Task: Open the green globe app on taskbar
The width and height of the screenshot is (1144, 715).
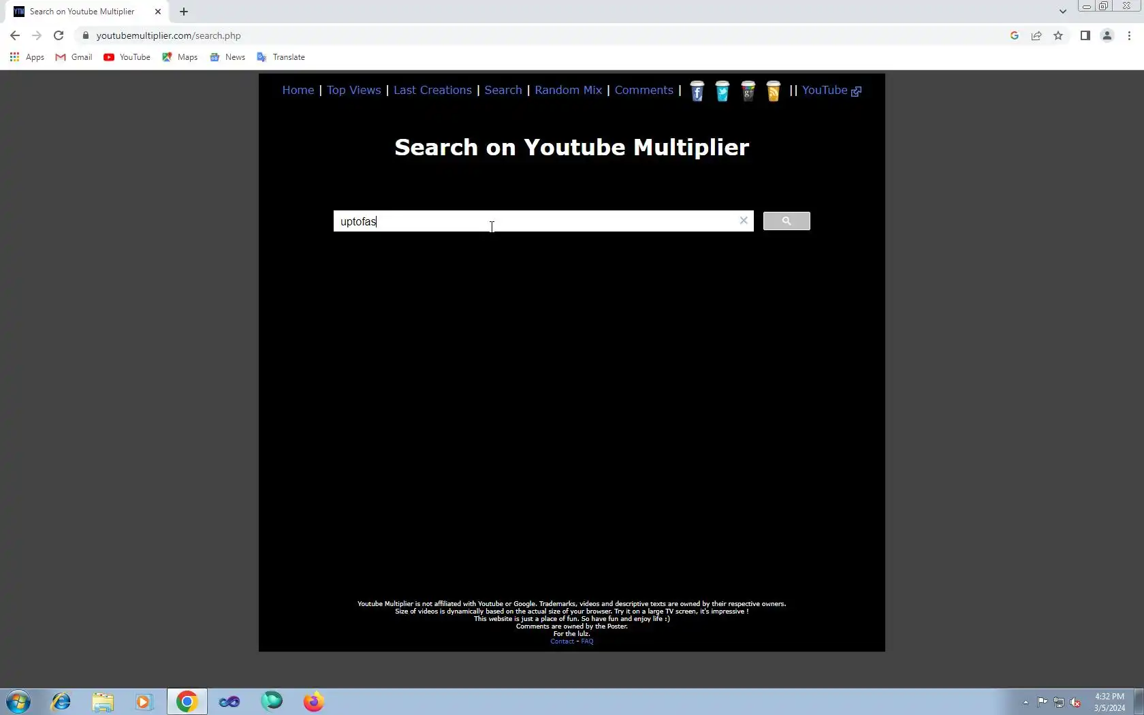Action: click(272, 701)
